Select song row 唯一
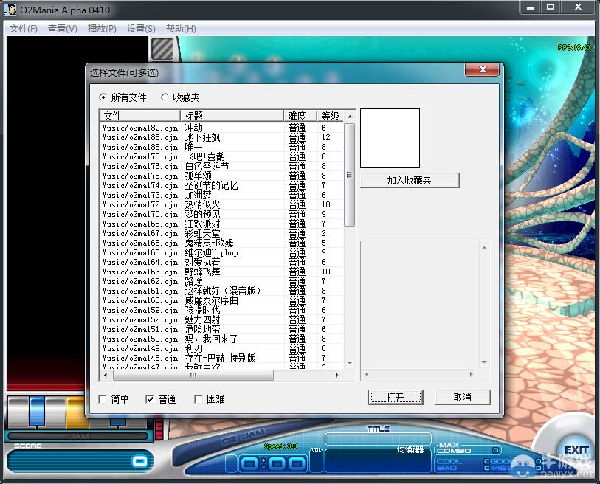Viewport: 600px width, 484px height. click(x=222, y=147)
